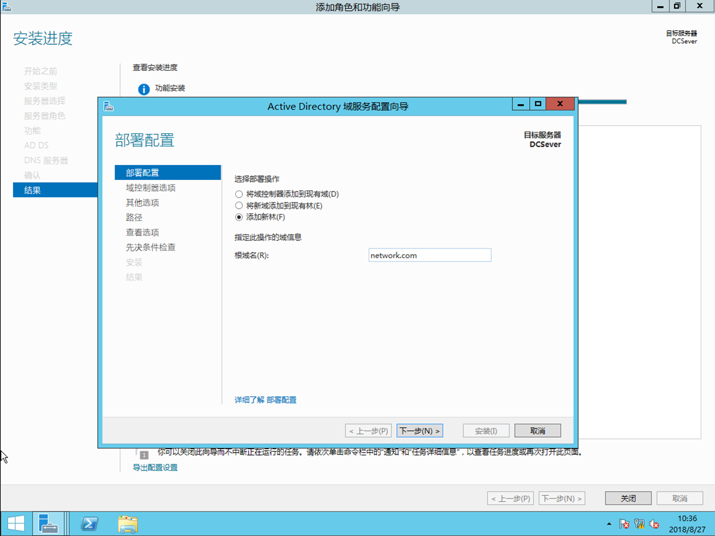Click the speaker volume tray icon
This screenshot has width=715, height=536.
coord(654,524)
